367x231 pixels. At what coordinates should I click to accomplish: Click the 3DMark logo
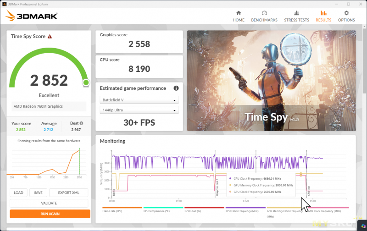pos(31,16)
